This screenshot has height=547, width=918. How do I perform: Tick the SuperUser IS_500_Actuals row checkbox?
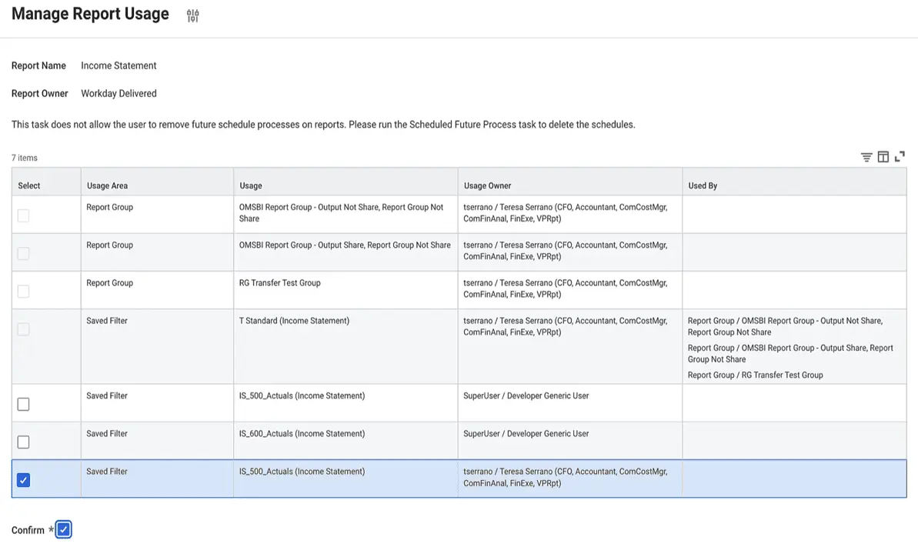point(24,405)
